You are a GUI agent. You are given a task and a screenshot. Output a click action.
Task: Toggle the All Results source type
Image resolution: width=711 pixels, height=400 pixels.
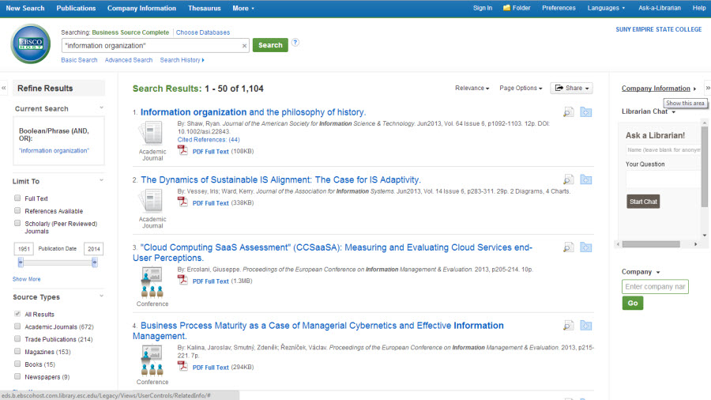[x=17, y=314]
